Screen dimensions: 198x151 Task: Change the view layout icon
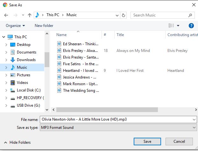(x=171, y=26)
